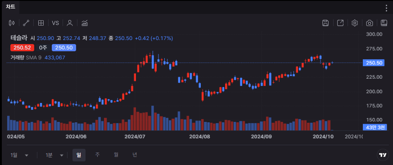Select the line drawing tool icon
Image resolution: width=393 pixels, height=165 pixels.
coord(26,23)
